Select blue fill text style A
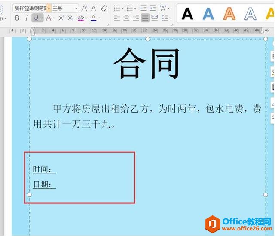This screenshot has width=275, height=236. pyautogui.click(x=208, y=14)
